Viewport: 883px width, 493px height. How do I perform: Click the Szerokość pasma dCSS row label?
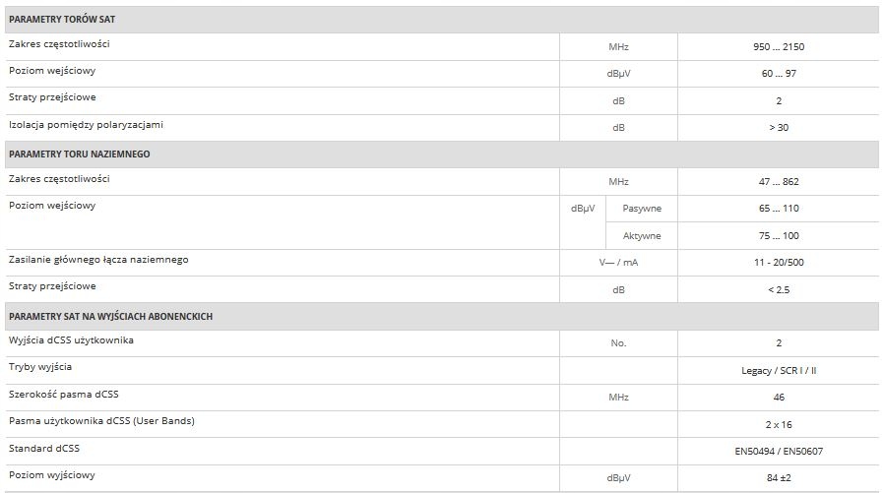[x=66, y=394]
